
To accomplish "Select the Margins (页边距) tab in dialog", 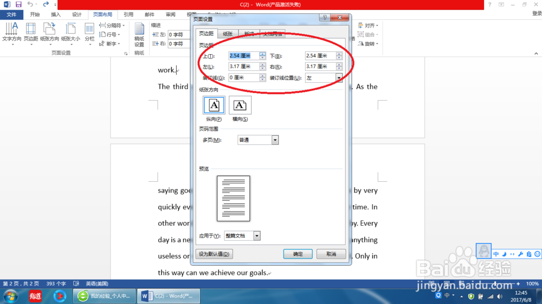I will click(207, 34).
